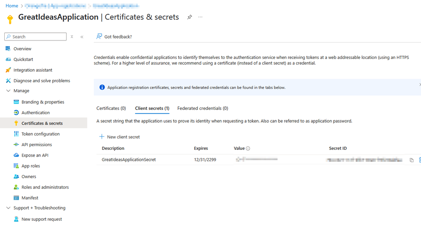Click the plus icon for new client secret
The image size is (421, 226).
click(102, 137)
